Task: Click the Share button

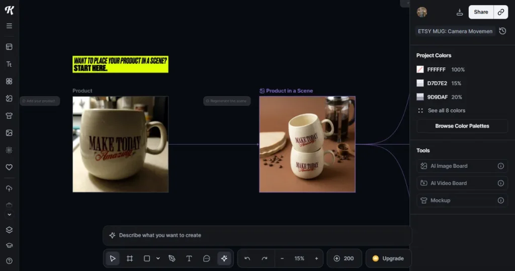Action: tap(481, 12)
